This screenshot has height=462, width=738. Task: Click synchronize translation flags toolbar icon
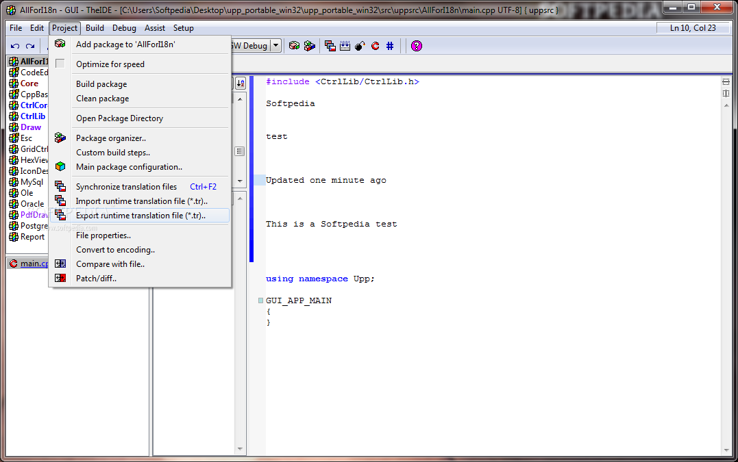click(x=330, y=46)
